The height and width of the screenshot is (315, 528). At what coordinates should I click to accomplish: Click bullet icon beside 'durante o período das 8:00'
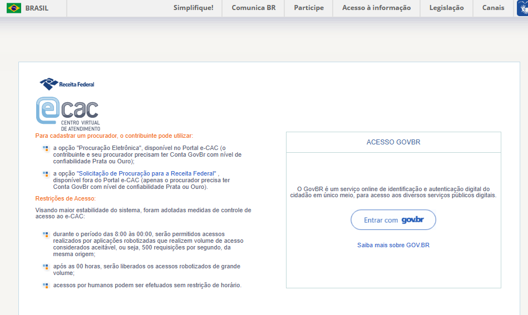(46, 234)
